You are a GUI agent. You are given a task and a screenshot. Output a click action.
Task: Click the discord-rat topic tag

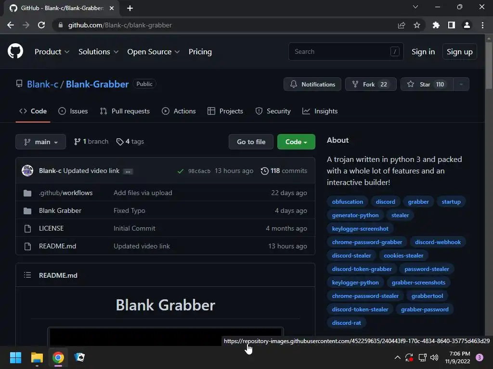347,322
